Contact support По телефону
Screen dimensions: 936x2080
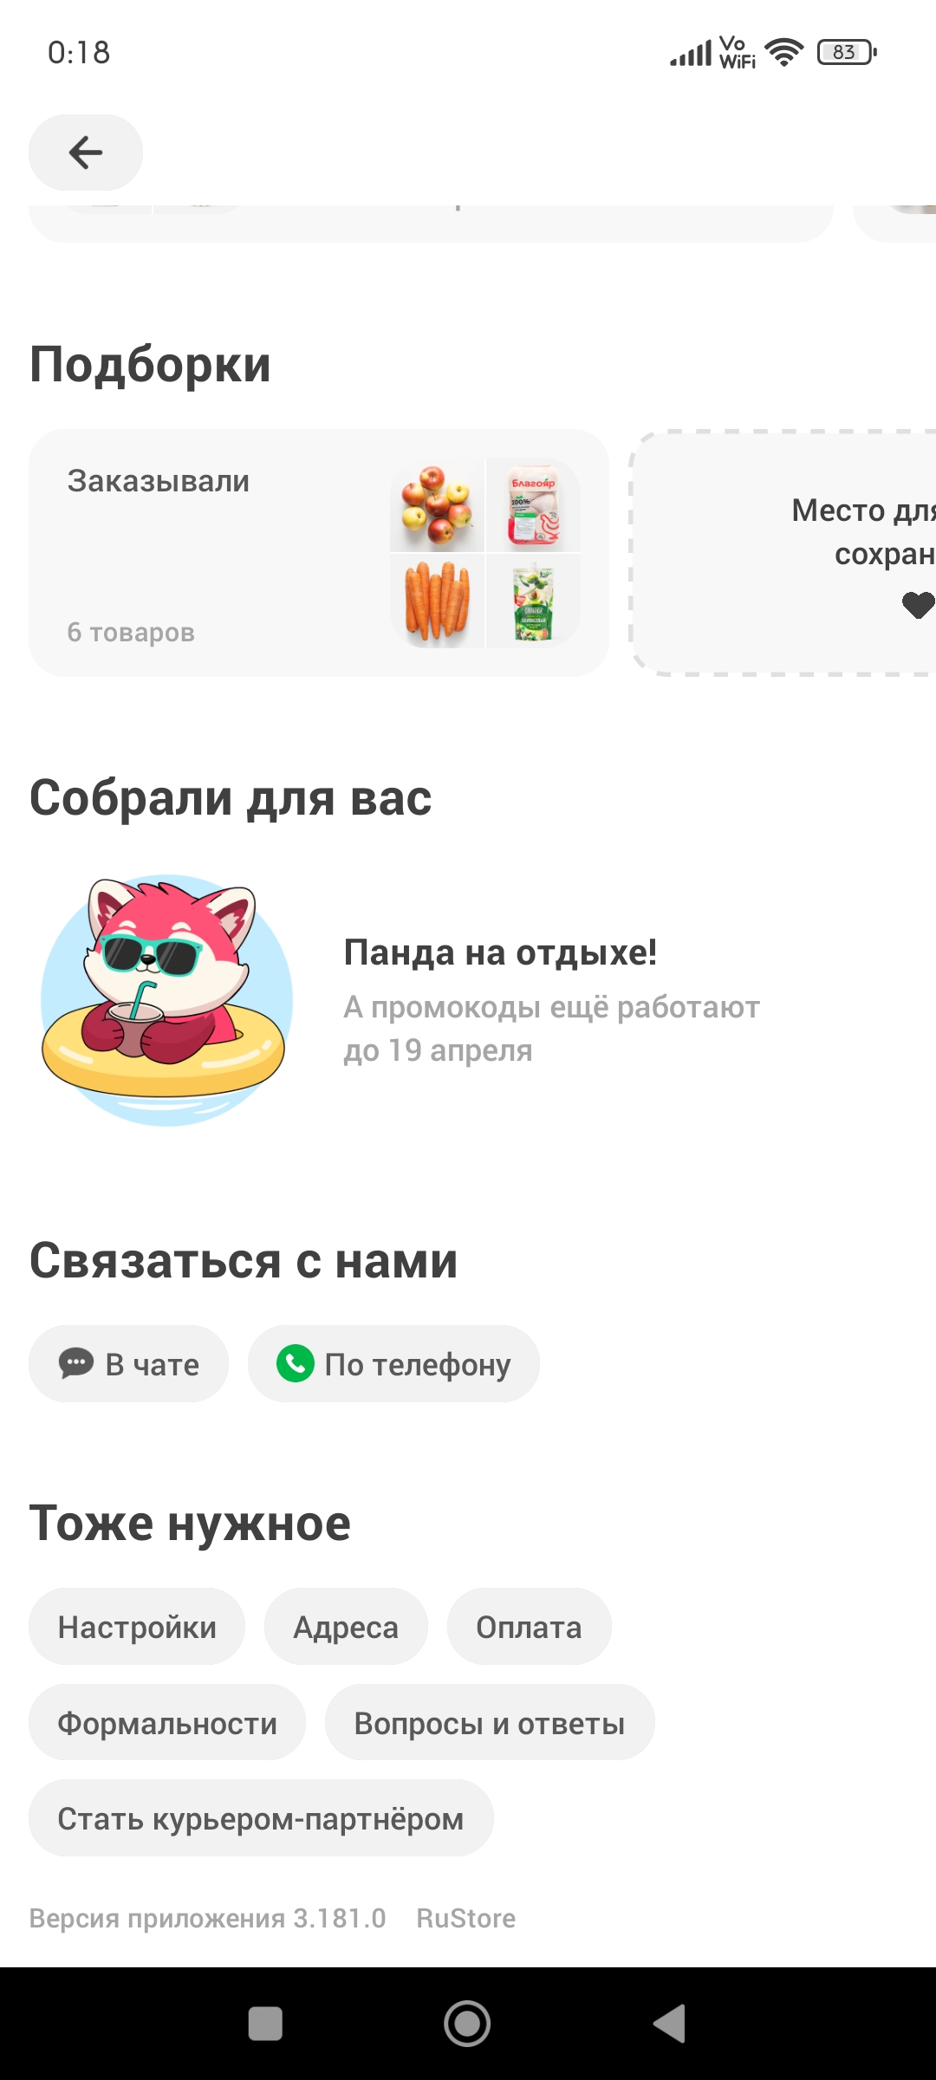tap(393, 1363)
